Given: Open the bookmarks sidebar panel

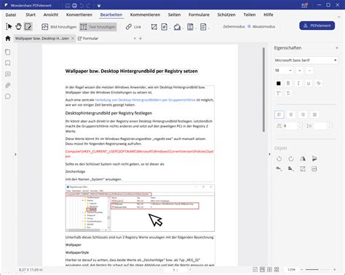Looking at the screenshot, I should click(x=8, y=63).
